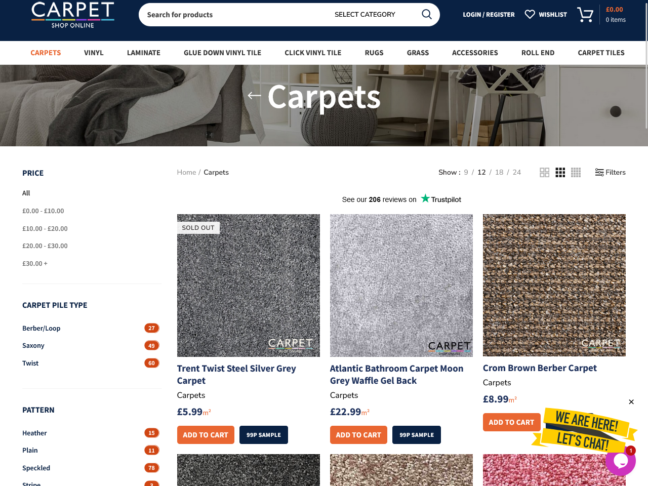This screenshot has width=648, height=486.
Task: Add Atlantic Bathroom Carpet to cart
Action: click(x=358, y=435)
